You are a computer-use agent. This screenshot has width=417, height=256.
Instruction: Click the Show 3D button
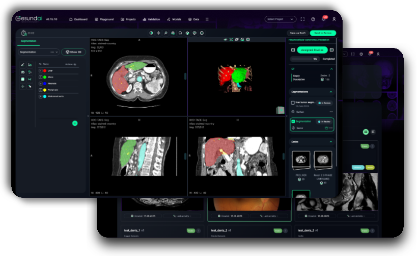pyautogui.click(x=73, y=52)
